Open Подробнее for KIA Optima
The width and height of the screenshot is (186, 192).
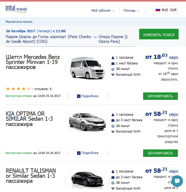[x=90, y=153]
